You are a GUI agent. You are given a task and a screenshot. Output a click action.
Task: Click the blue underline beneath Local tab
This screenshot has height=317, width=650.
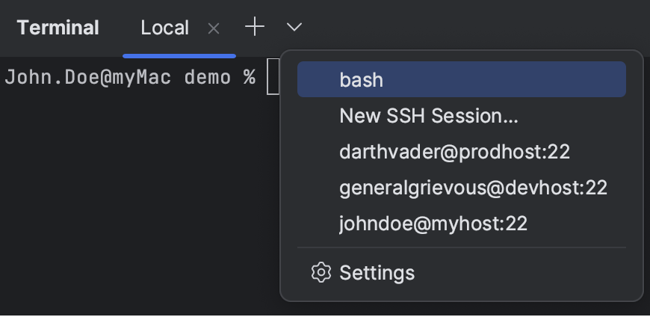179,55
